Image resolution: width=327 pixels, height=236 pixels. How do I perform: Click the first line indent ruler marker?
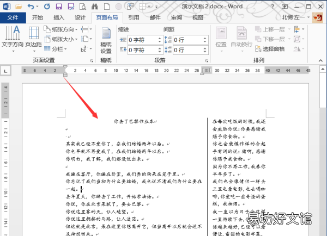[x=65, y=67]
